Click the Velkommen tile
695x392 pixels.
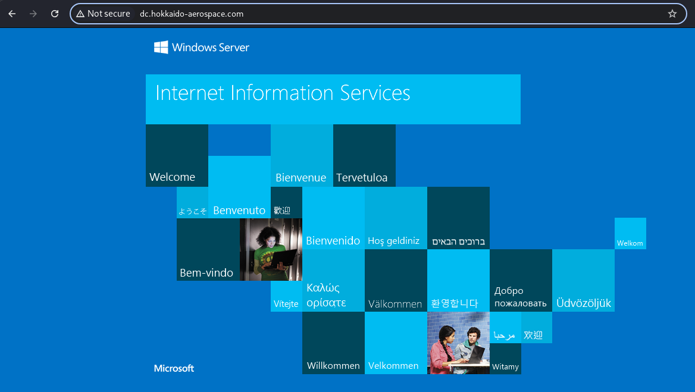pyautogui.click(x=396, y=343)
